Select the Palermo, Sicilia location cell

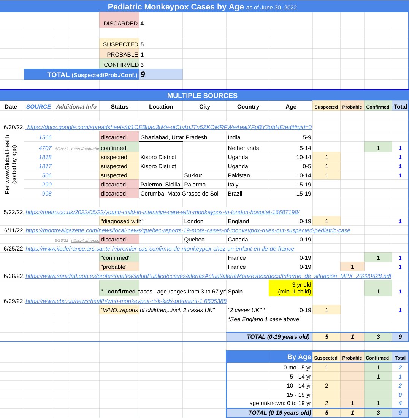pyautogui.click(x=161, y=184)
